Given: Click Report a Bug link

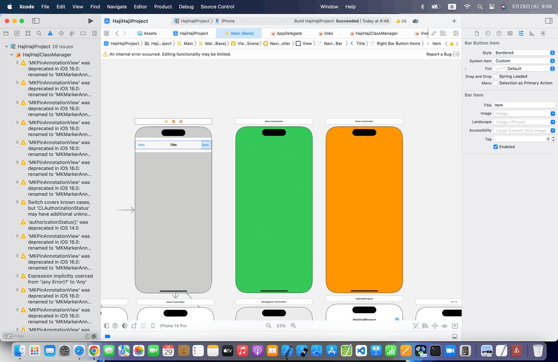Looking at the screenshot, I should [443, 54].
